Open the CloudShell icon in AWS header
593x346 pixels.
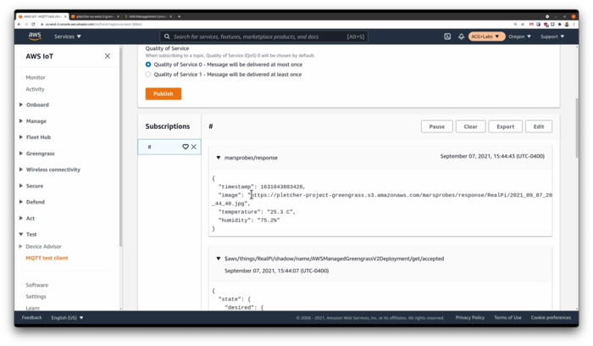[x=447, y=36]
